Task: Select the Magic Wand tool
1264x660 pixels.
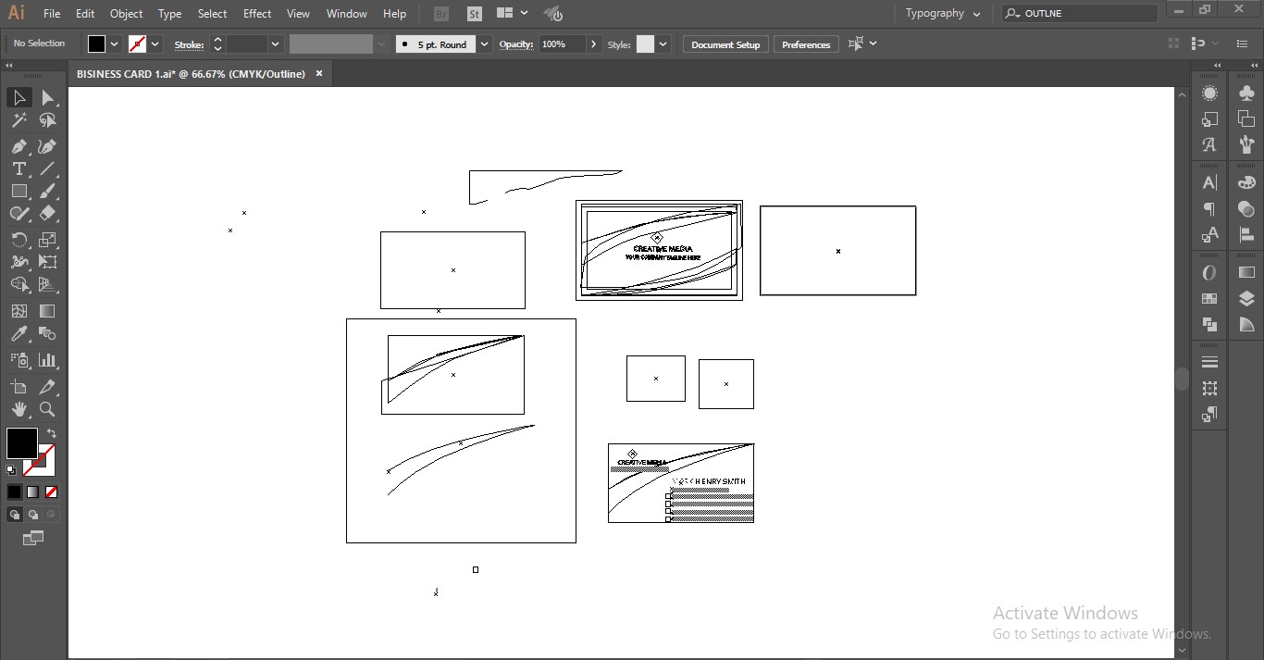Action: click(x=19, y=120)
